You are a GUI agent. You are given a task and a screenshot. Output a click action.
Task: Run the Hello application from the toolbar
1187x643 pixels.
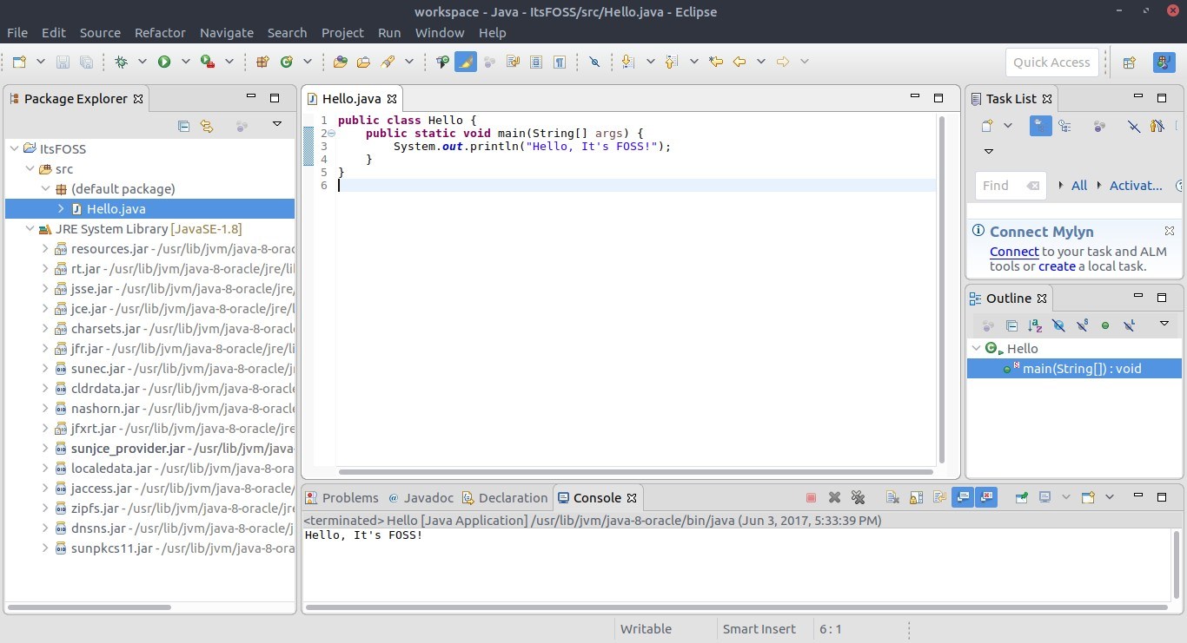165,61
